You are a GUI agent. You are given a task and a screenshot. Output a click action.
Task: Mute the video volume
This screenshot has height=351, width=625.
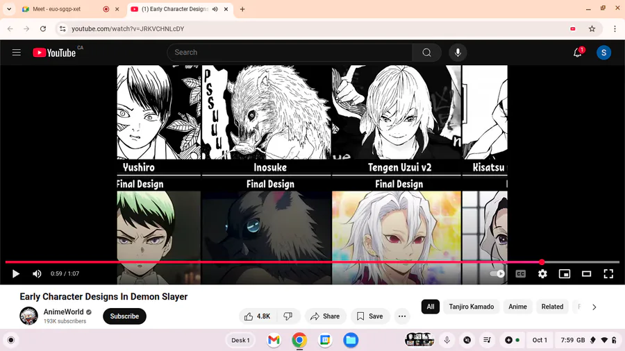click(37, 274)
